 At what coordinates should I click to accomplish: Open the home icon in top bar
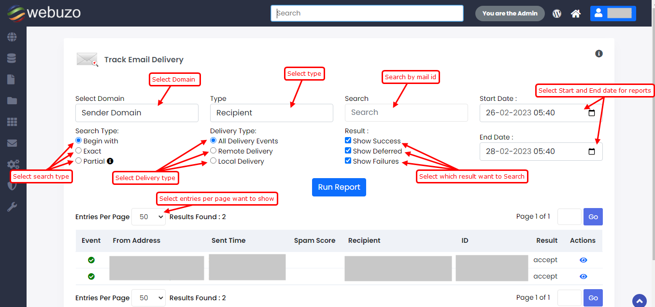coord(575,14)
